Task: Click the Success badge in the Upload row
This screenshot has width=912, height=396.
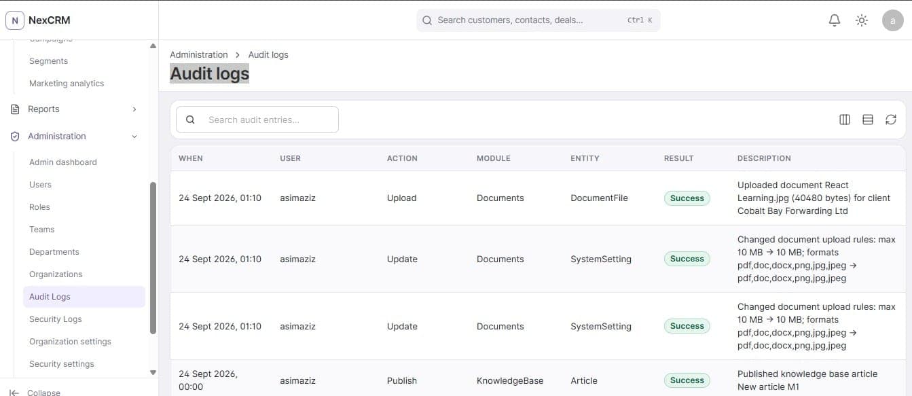Action: [x=687, y=198]
